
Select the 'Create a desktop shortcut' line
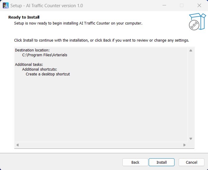(48, 74)
